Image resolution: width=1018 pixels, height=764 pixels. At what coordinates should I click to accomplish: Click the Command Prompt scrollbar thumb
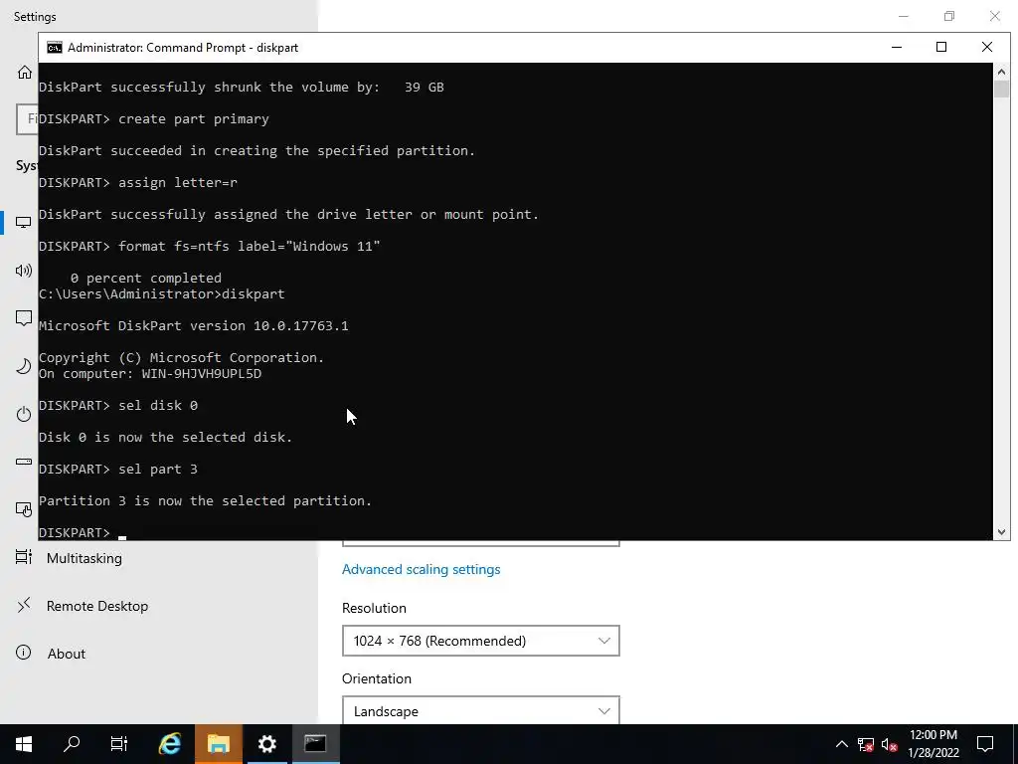pyautogui.click(x=1001, y=89)
